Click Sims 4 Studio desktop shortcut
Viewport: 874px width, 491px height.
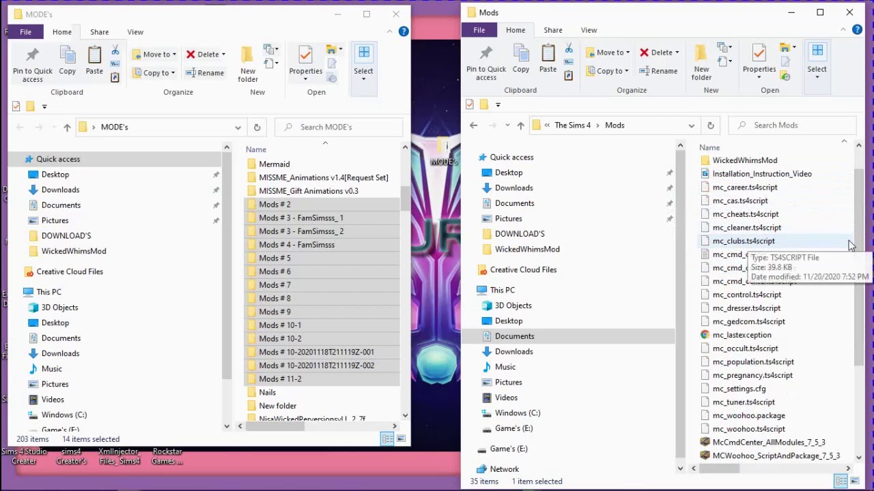[24, 456]
